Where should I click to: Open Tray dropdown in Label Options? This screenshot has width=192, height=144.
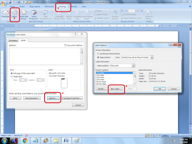(152, 57)
